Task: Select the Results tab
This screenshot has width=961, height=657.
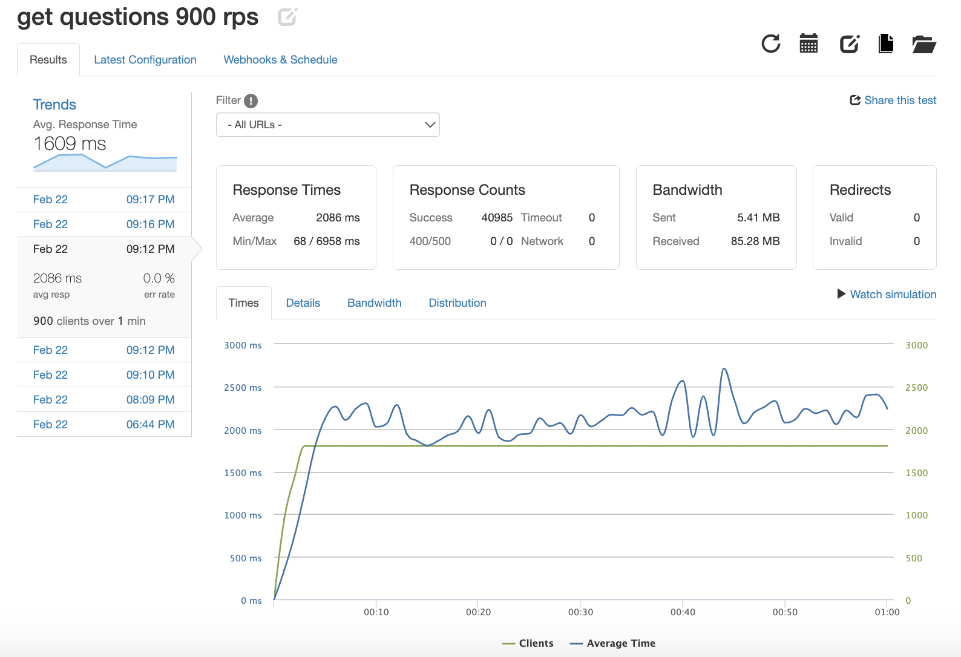Action: pos(48,60)
